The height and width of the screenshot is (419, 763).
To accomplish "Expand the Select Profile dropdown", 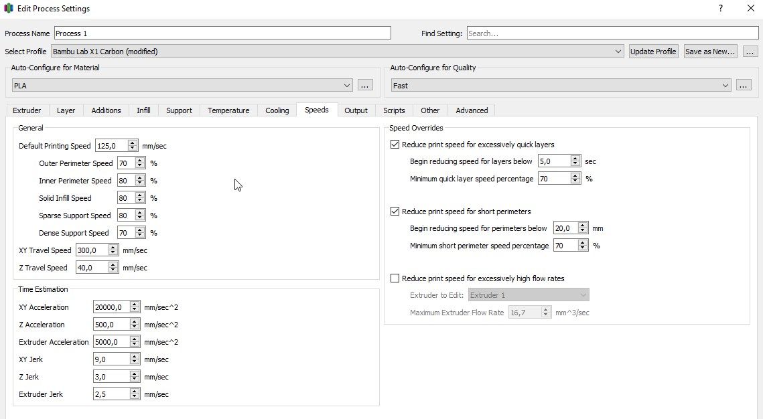I will [618, 52].
